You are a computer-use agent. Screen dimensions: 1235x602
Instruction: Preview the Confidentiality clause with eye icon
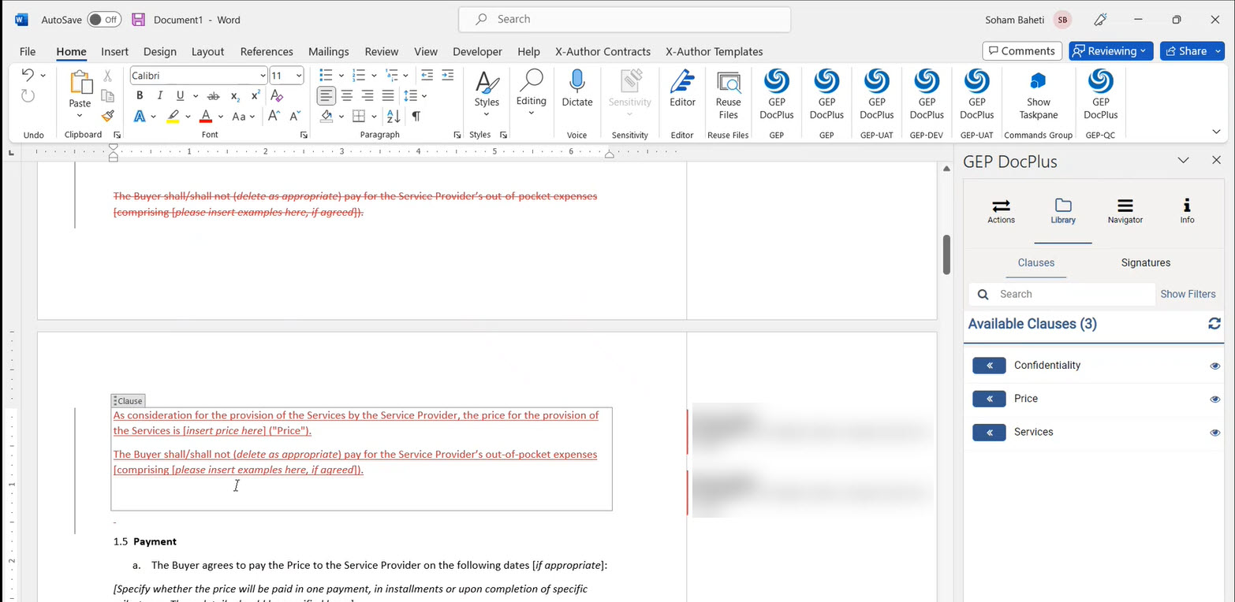1214,366
